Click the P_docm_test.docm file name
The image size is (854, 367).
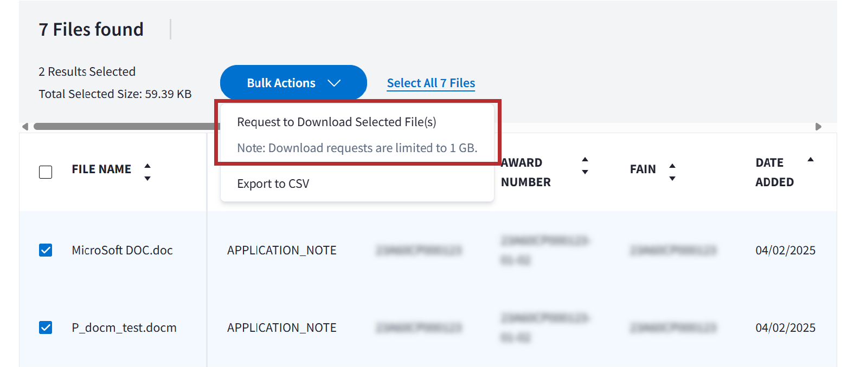tap(124, 327)
